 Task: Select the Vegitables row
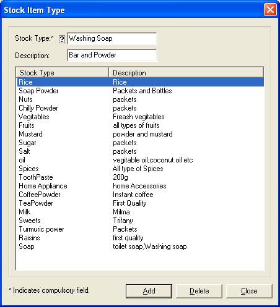click(x=141, y=117)
